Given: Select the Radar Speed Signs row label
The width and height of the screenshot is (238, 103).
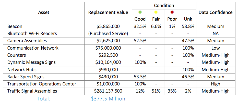Looking at the screenshot, I should click(x=26, y=77).
